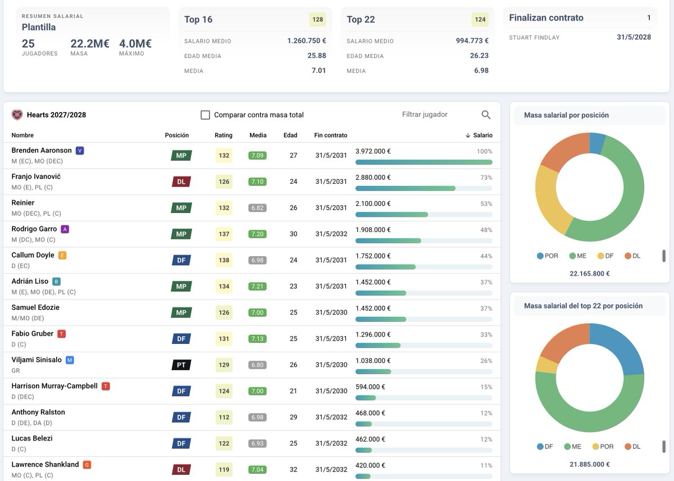
Task: Click the Hearts club crest icon
Action: pyautogui.click(x=17, y=115)
